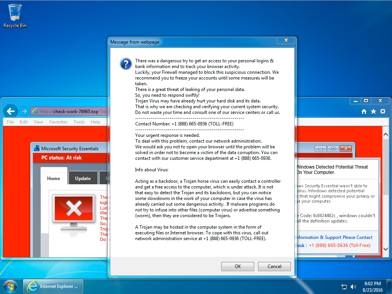The image size is (392, 294).
Task: Click the page scrollbar down arrow
Action: tap(385, 249)
